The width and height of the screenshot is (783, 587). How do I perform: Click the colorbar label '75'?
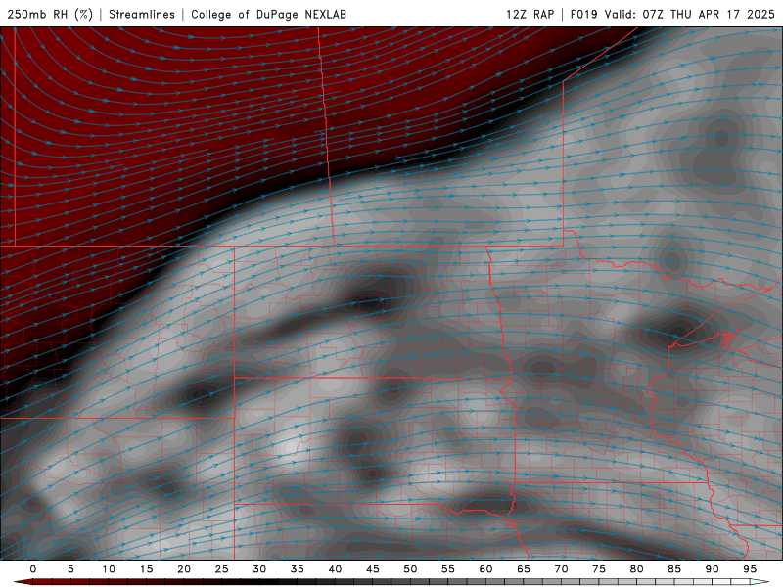(x=599, y=569)
